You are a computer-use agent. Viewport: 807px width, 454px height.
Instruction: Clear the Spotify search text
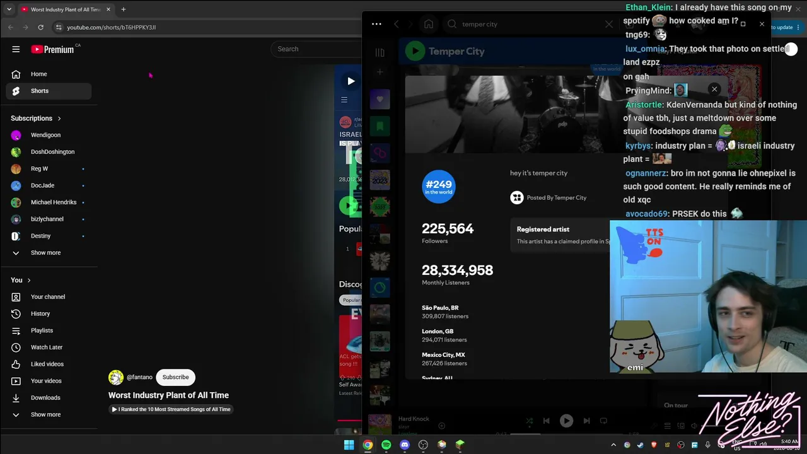click(608, 24)
